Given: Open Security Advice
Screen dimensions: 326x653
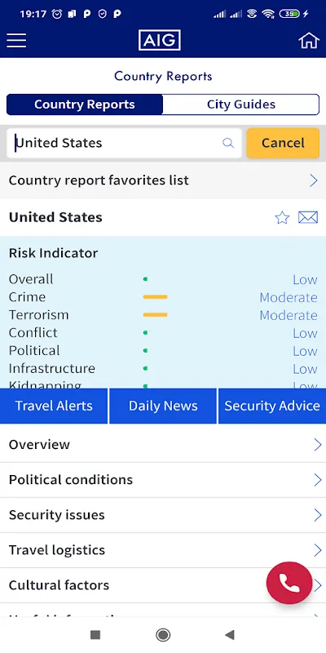Looking at the screenshot, I should point(272,406).
